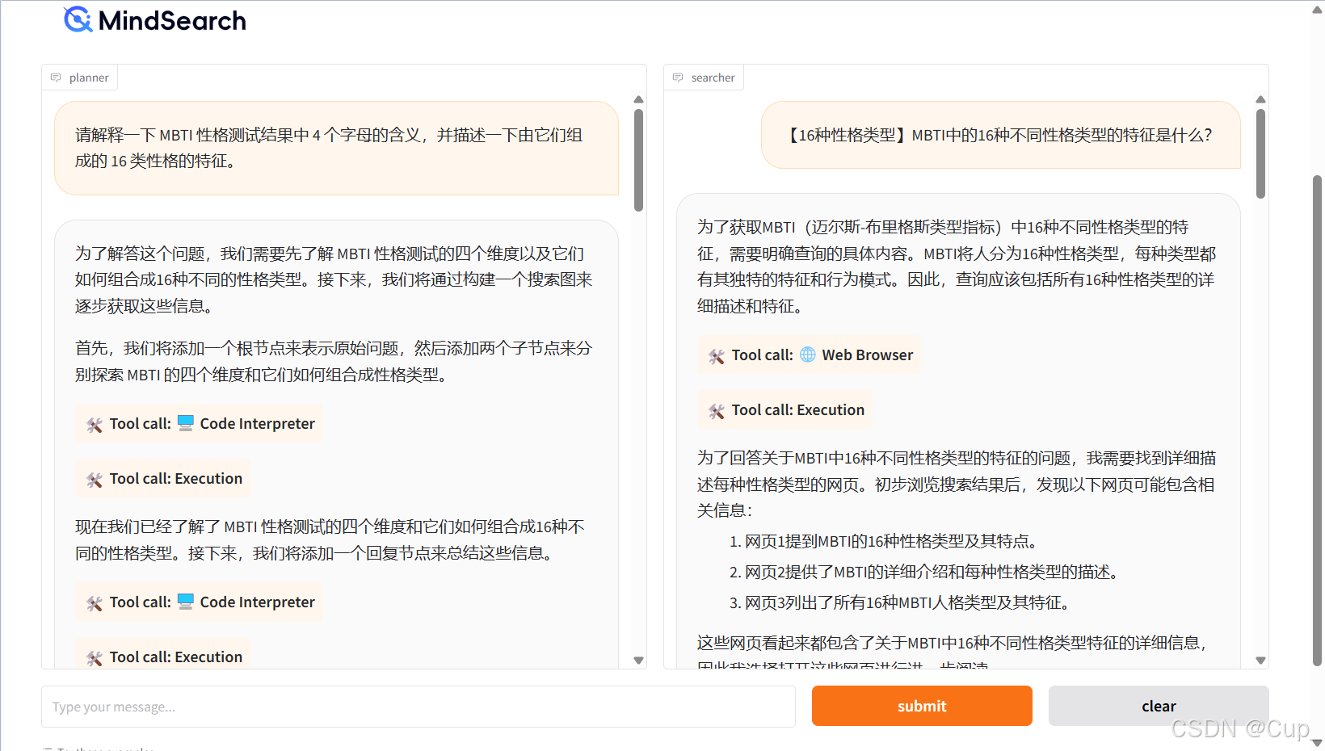Click the speech-bubble icon beside searcher label
The height and width of the screenshot is (751, 1325).
tap(677, 77)
